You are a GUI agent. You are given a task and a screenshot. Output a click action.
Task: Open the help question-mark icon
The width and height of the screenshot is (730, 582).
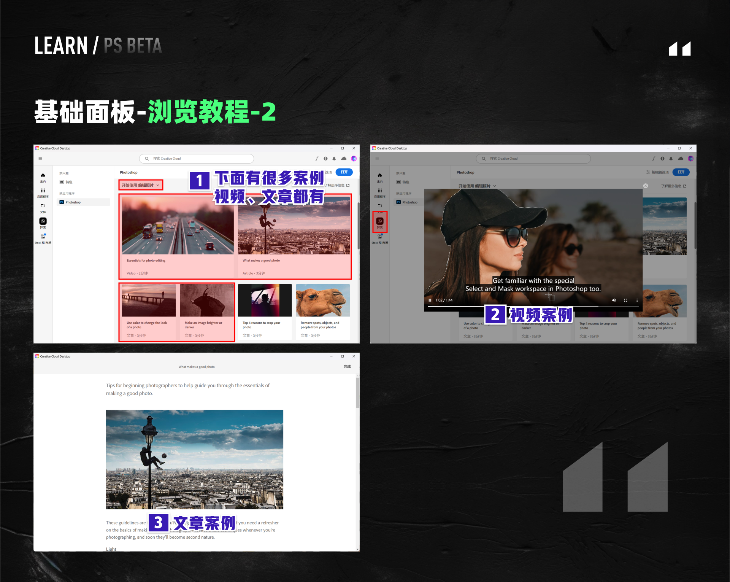pyautogui.click(x=326, y=159)
